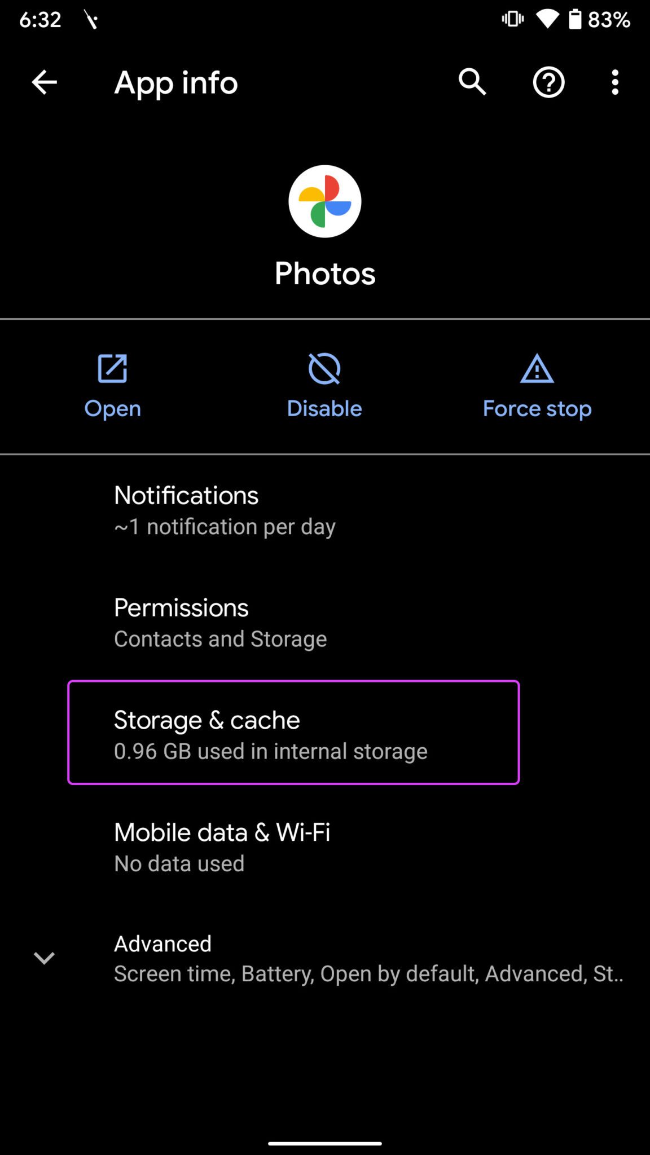This screenshot has width=650, height=1155.
Task: Open Mobile data & Wi-Fi usage
Action: [226, 846]
